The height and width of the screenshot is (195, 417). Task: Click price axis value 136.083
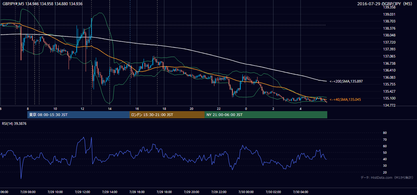pyautogui.click(x=389, y=77)
